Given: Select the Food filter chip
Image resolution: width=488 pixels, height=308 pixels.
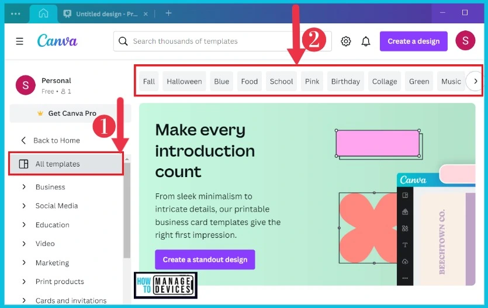Looking at the screenshot, I should (x=250, y=81).
